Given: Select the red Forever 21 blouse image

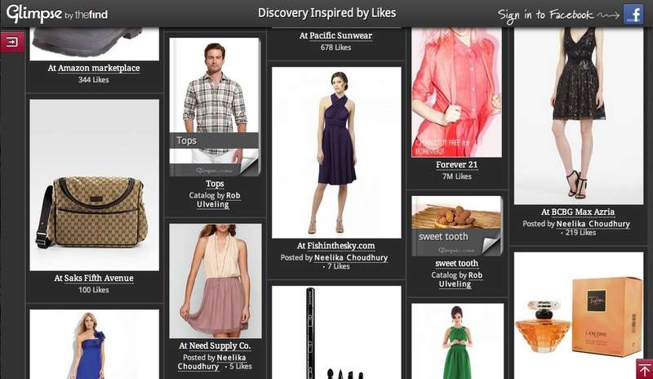Looking at the screenshot, I should 457,92.
